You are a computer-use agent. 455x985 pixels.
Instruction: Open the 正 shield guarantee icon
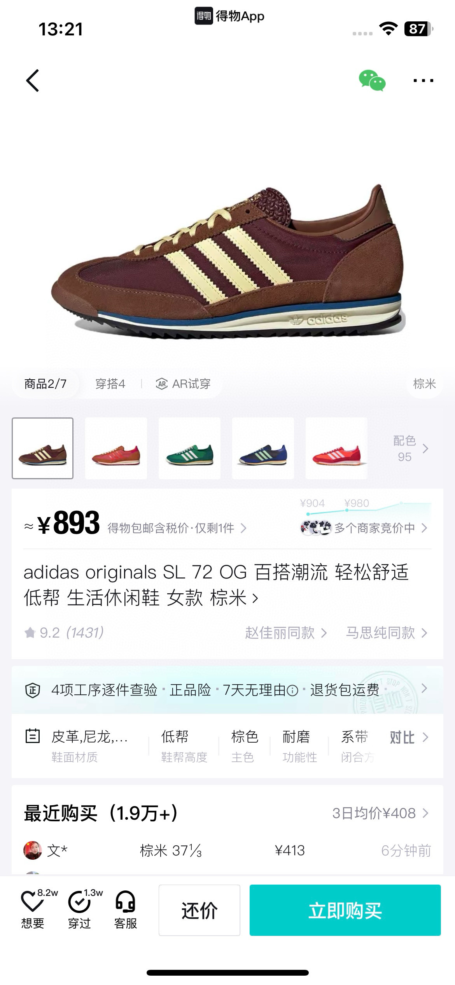[33, 691]
